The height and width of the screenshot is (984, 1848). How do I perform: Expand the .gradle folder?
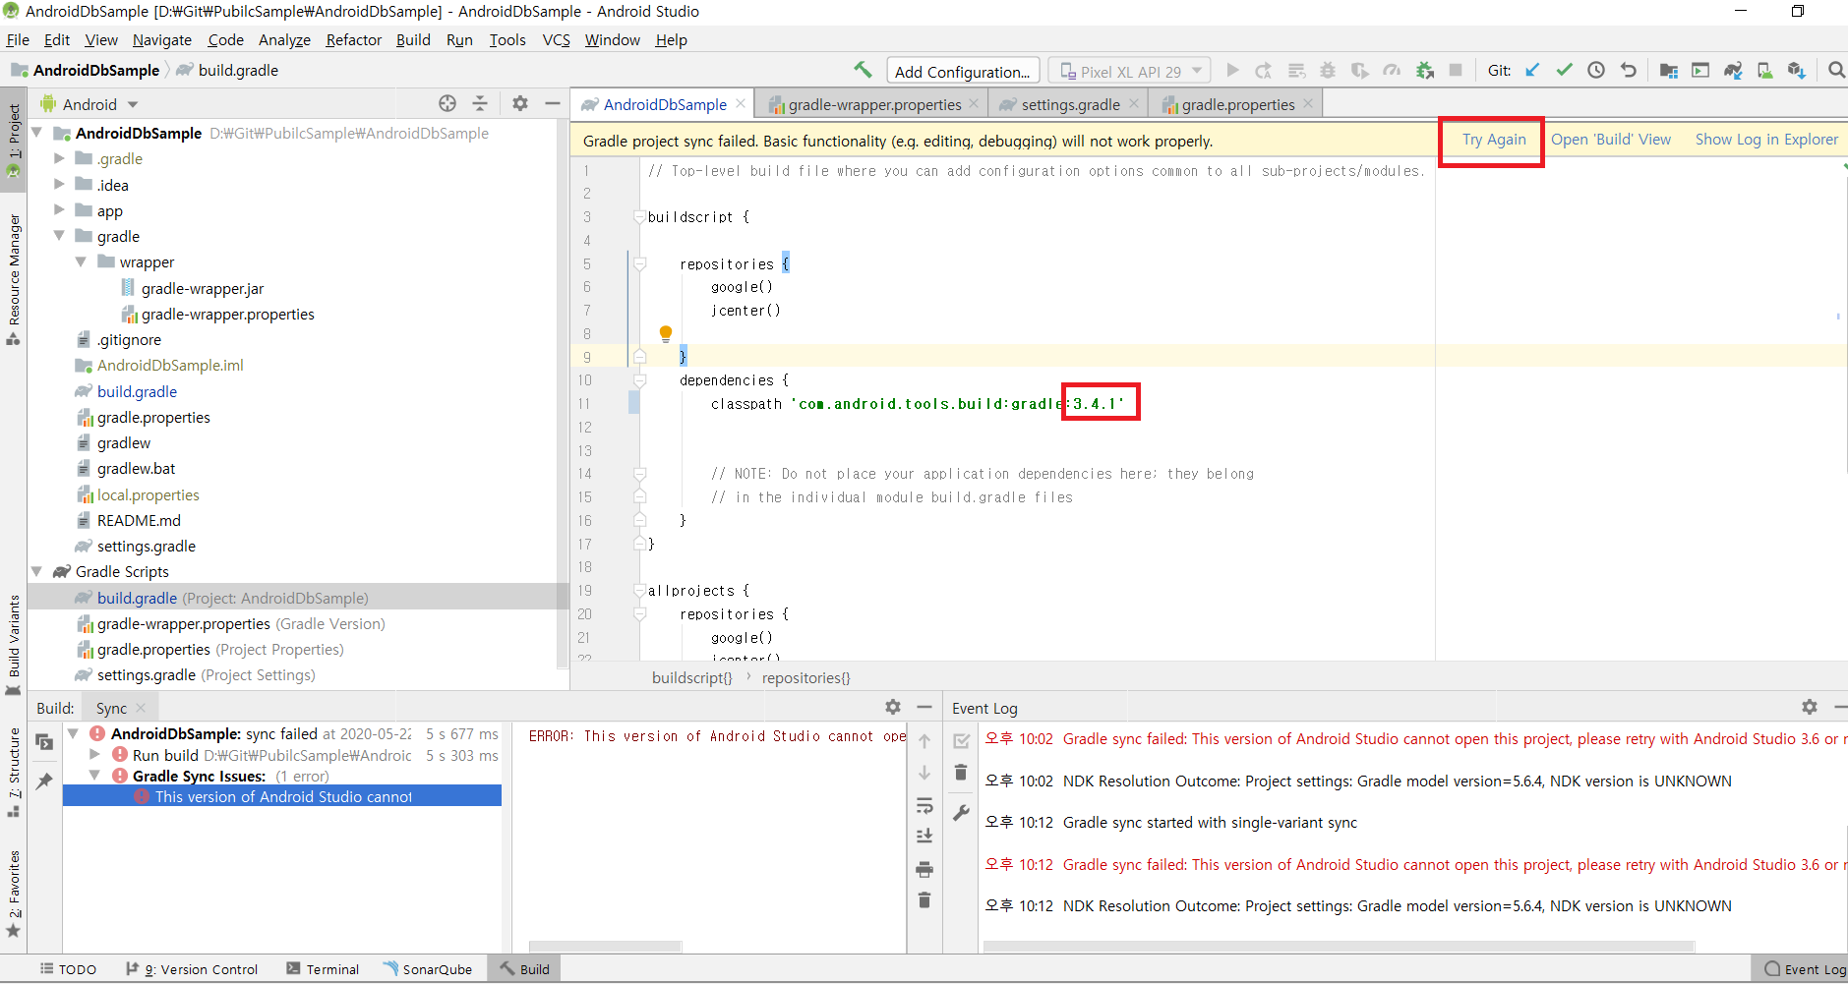click(59, 158)
